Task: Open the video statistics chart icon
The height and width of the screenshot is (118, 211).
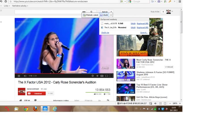Action: click(x=99, y=100)
